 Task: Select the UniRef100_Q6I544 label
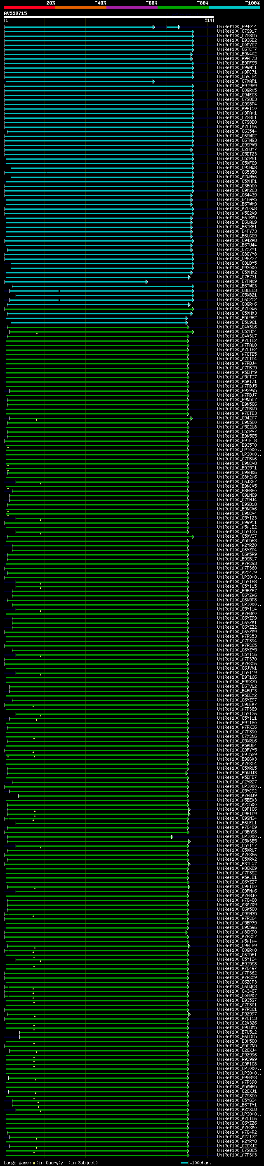pos(237,131)
